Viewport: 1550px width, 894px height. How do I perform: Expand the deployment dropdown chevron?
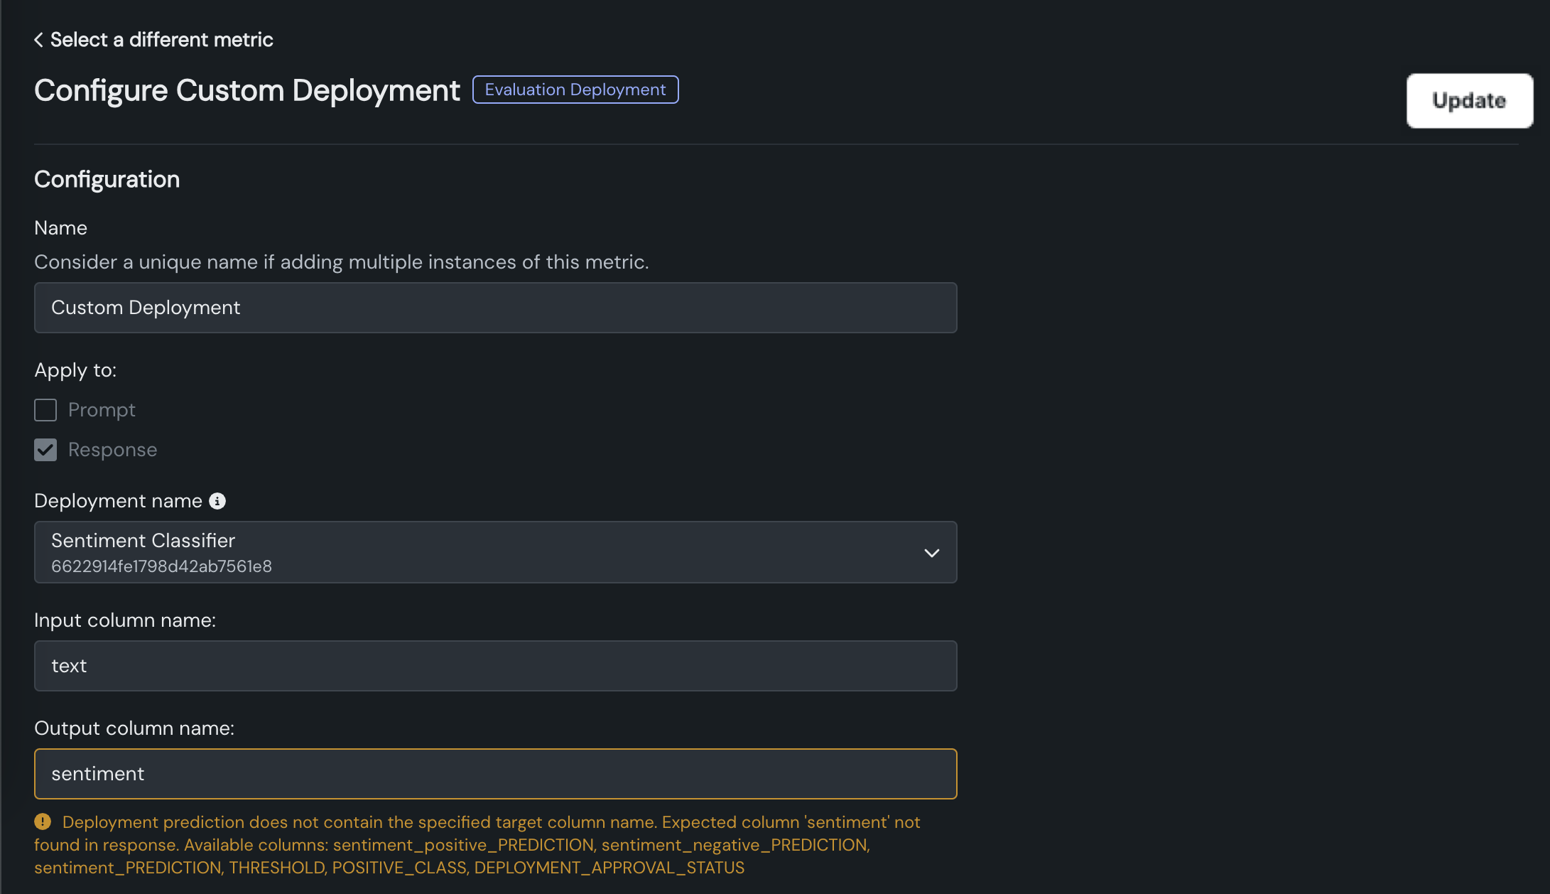(x=931, y=553)
